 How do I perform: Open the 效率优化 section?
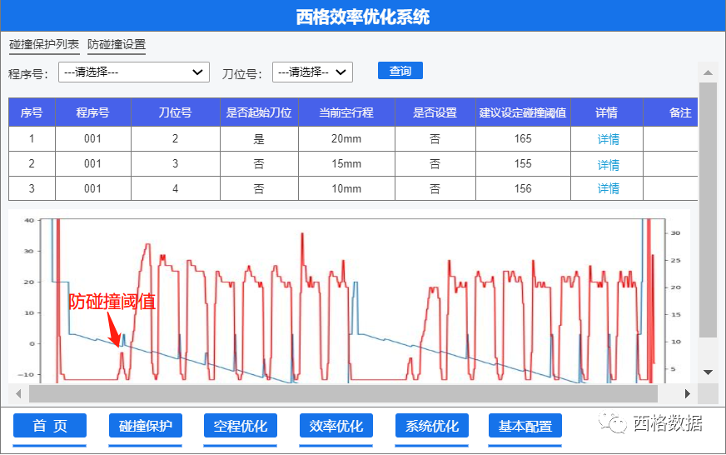click(x=336, y=426)
